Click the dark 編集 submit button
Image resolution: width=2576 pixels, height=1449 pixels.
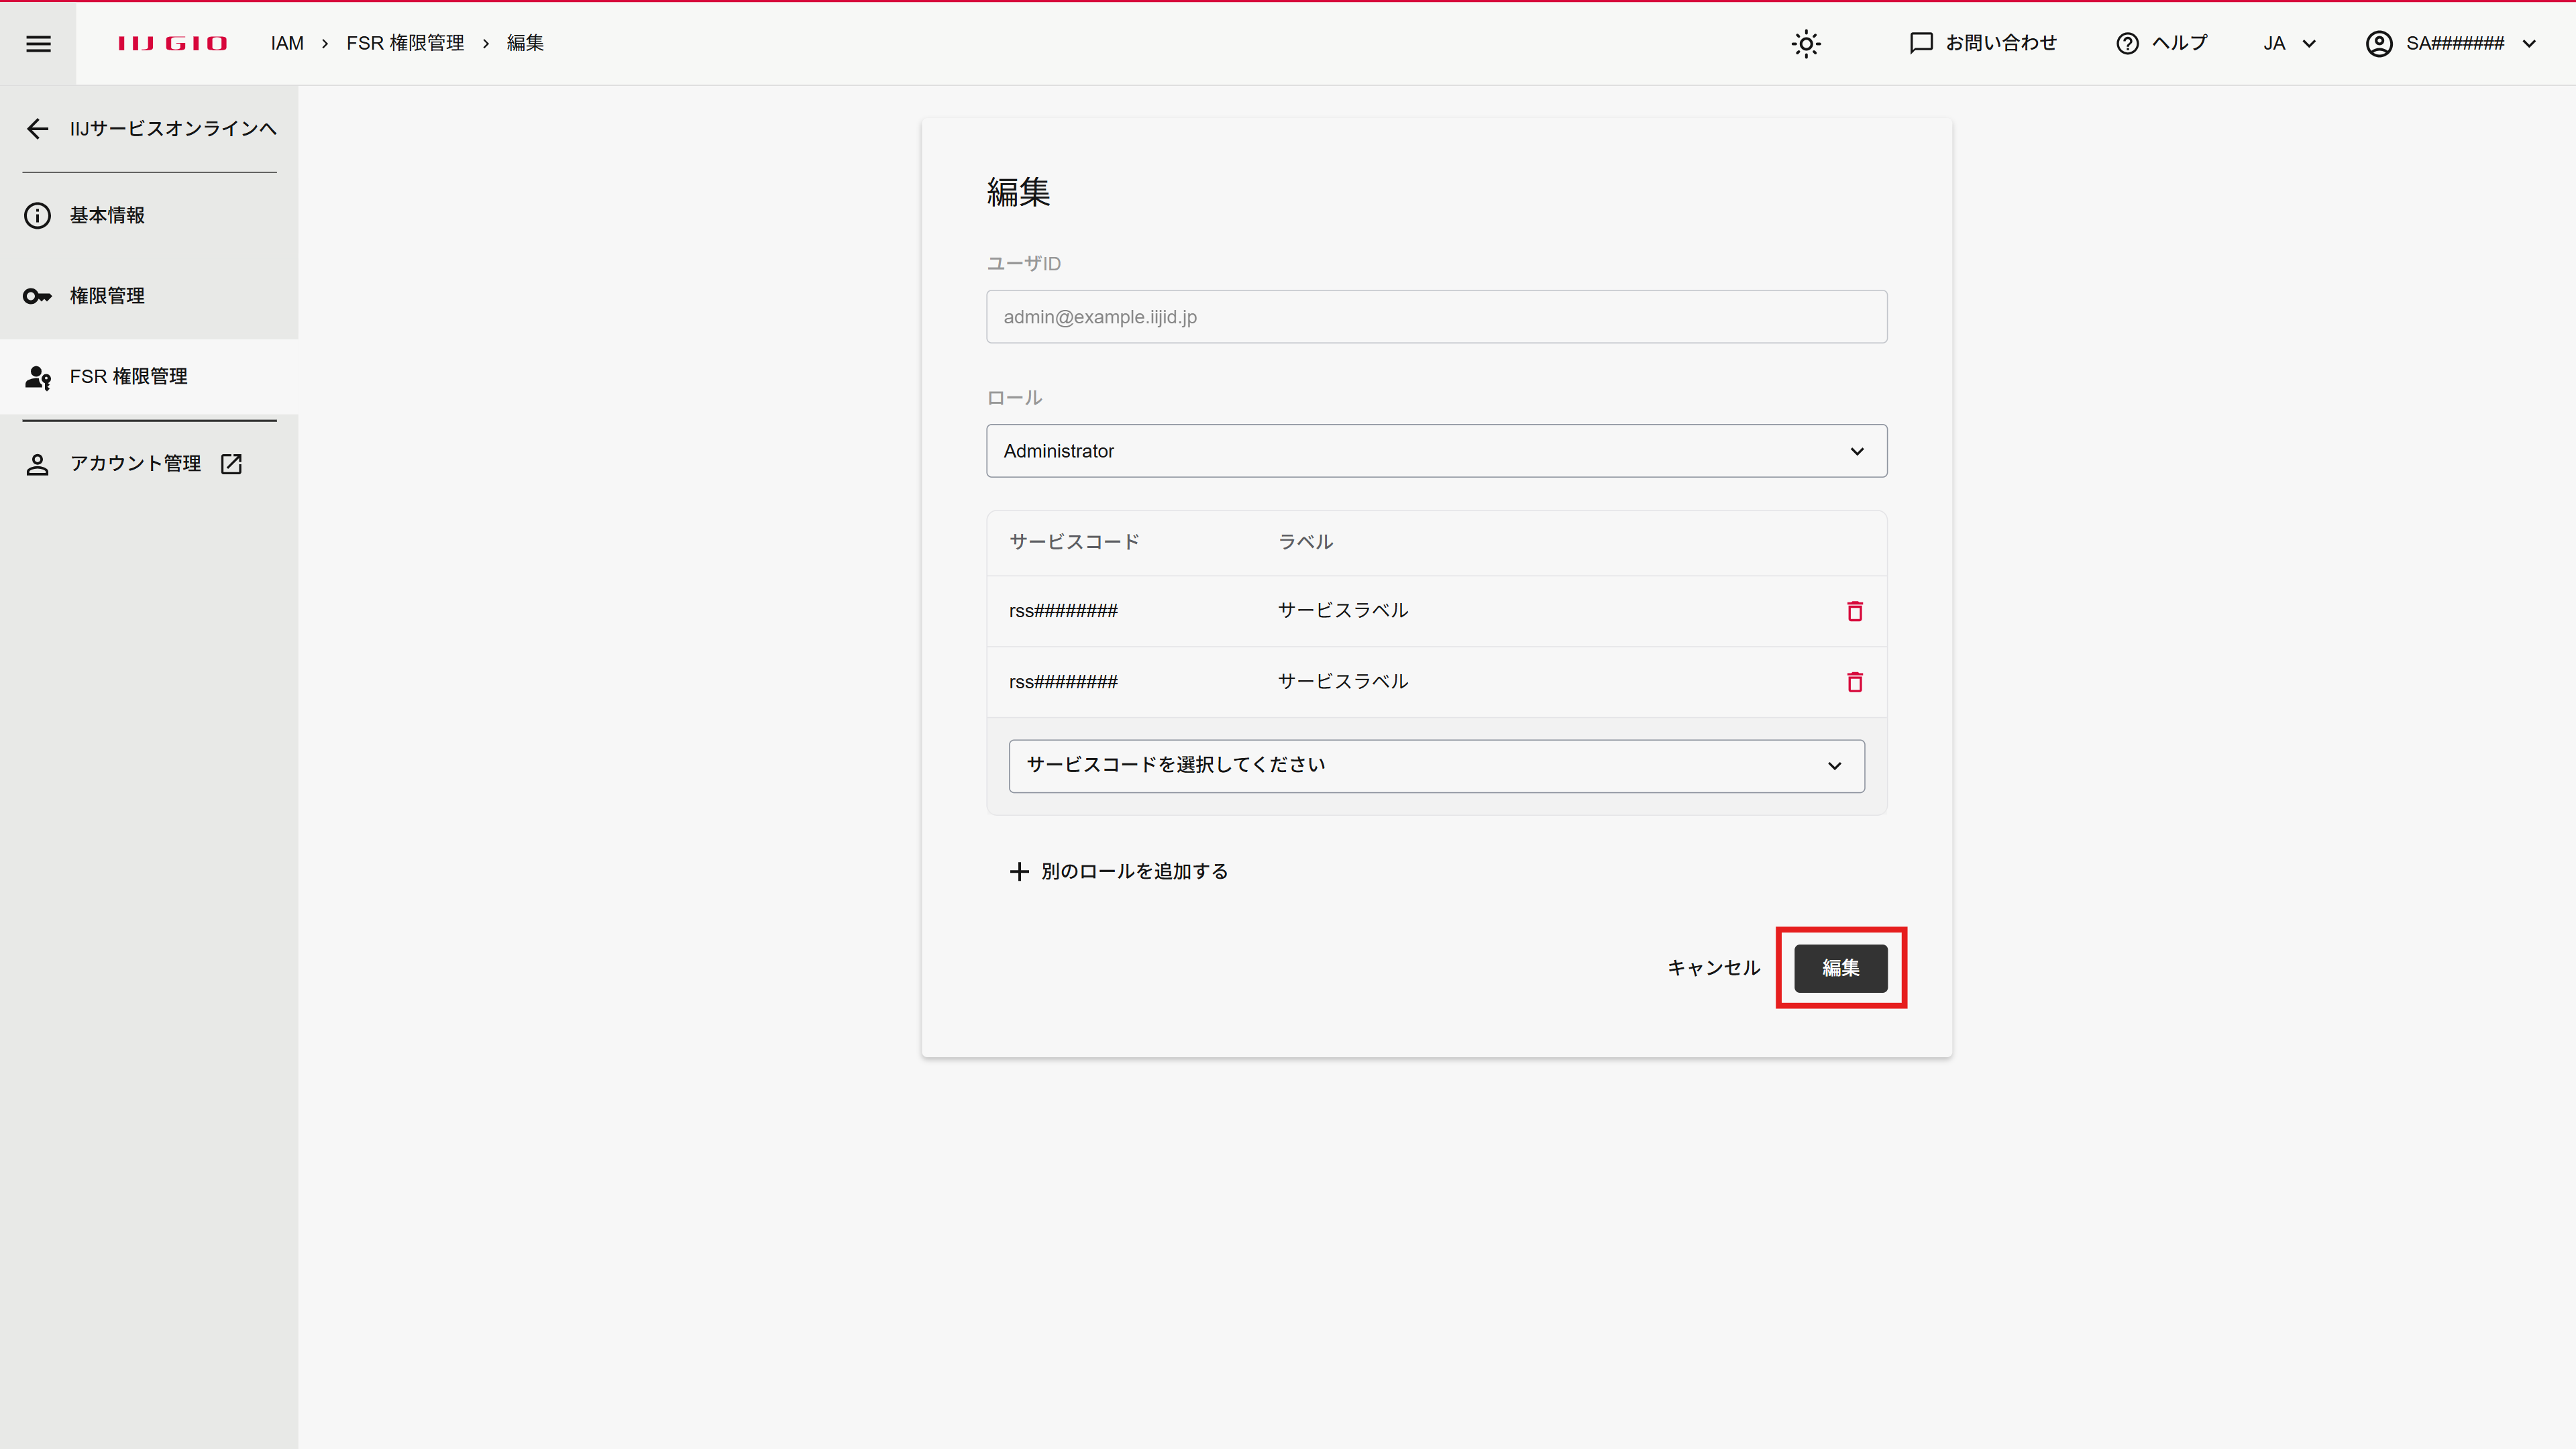pos(1840,968)
